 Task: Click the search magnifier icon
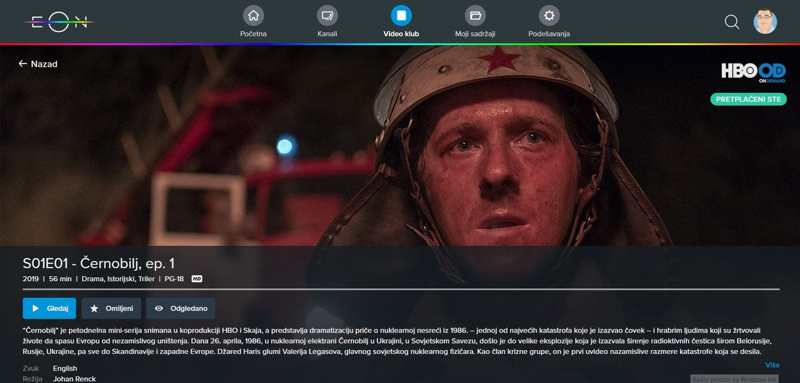[x=732, y=22]
